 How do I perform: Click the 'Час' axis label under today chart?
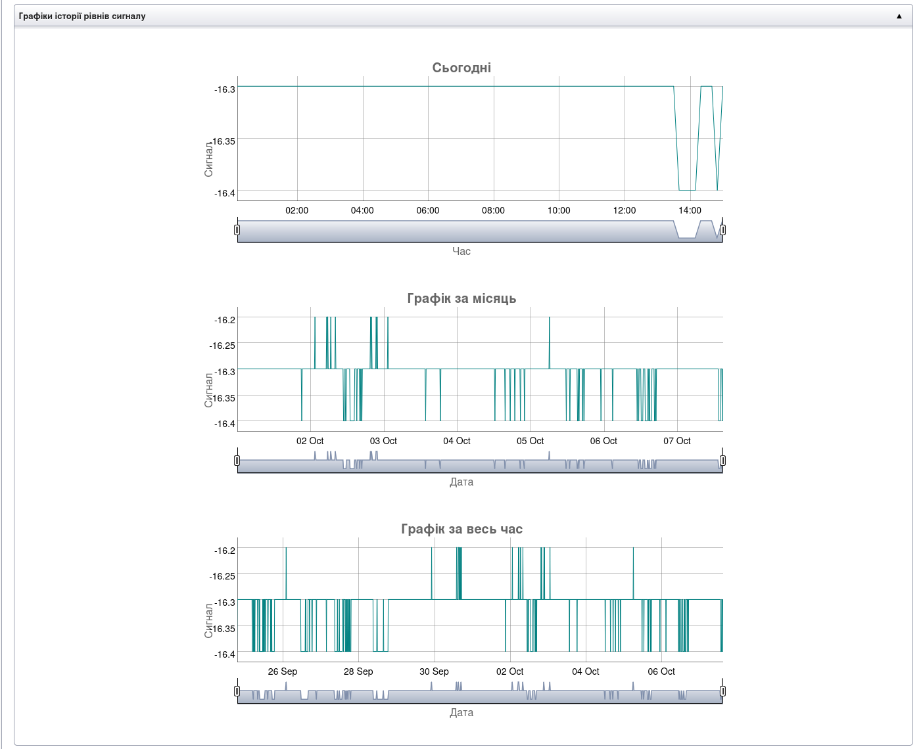click(x=461, y=251)
